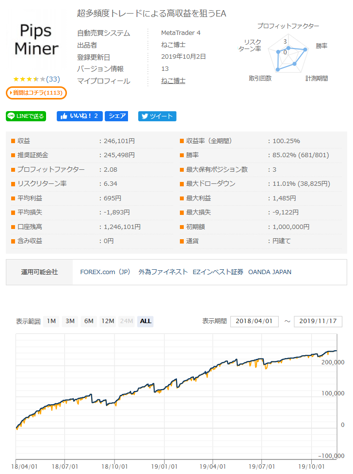Open the 質問はコチラ(1113) questions button
This screenshot has height=474, width=353.
click(36, 93)
